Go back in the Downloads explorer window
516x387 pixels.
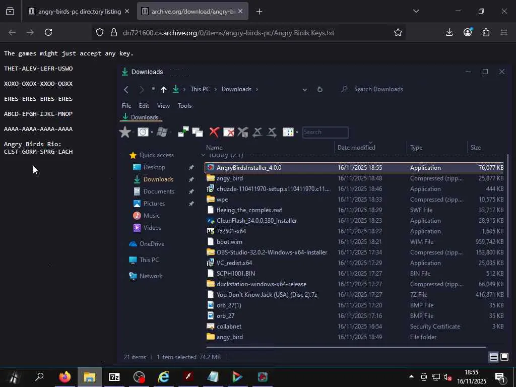pyautogui.click(x=126, y=89)
